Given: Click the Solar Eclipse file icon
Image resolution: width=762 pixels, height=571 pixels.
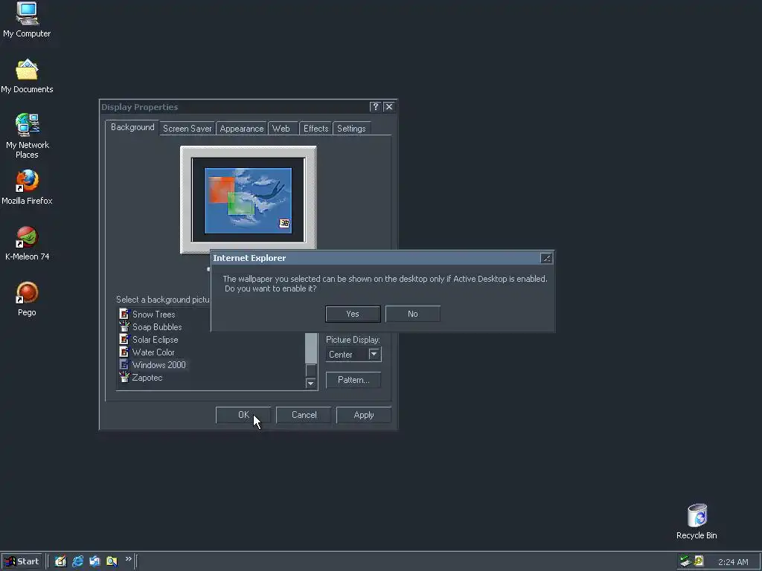Looking at the screenshot, I should 124,339.
